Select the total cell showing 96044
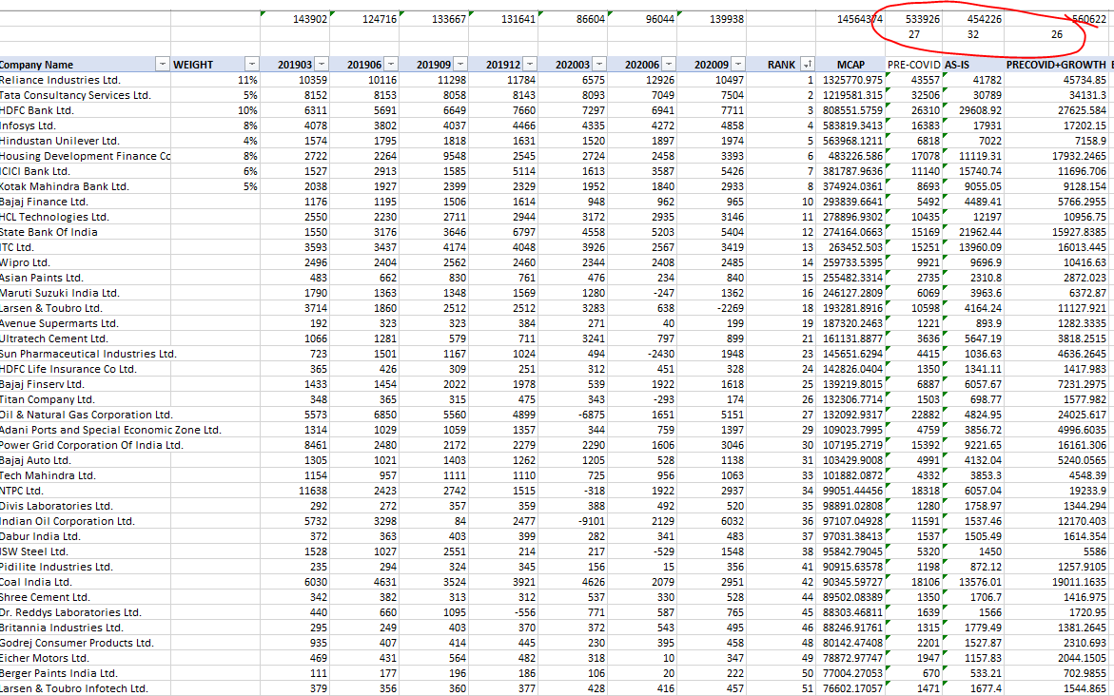Viewport: 1114px width, 696px height. pyautogui.click(x=642, y=19)
